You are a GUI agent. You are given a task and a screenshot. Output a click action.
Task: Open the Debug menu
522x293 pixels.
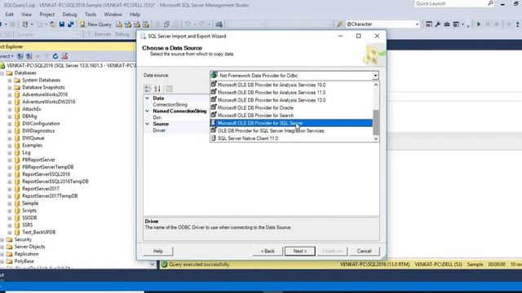(x=69, y=15)
